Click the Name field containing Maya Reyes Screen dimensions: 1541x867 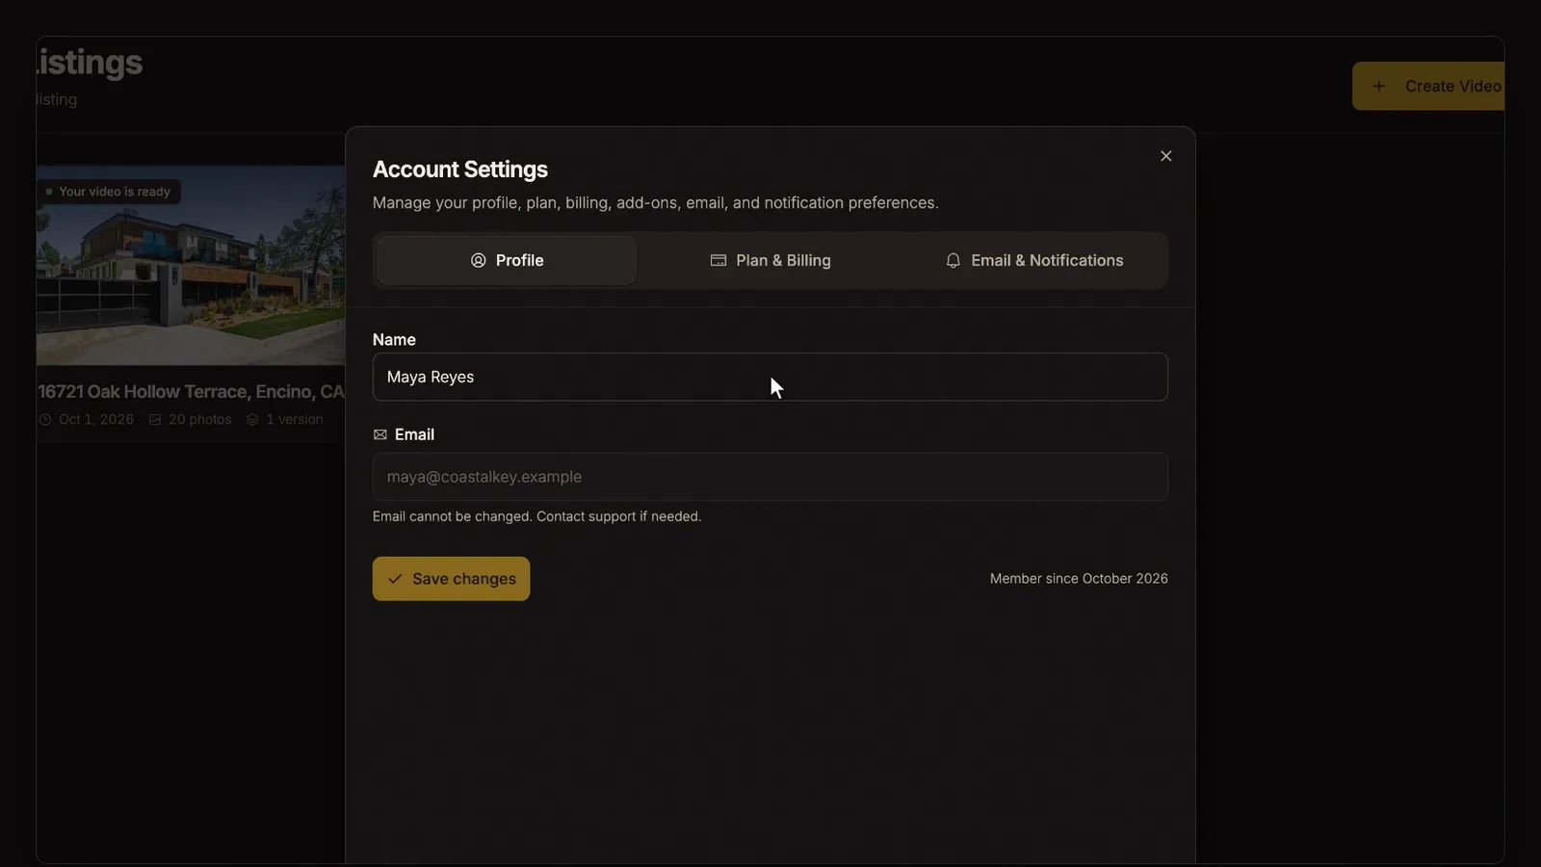[770, 377]
